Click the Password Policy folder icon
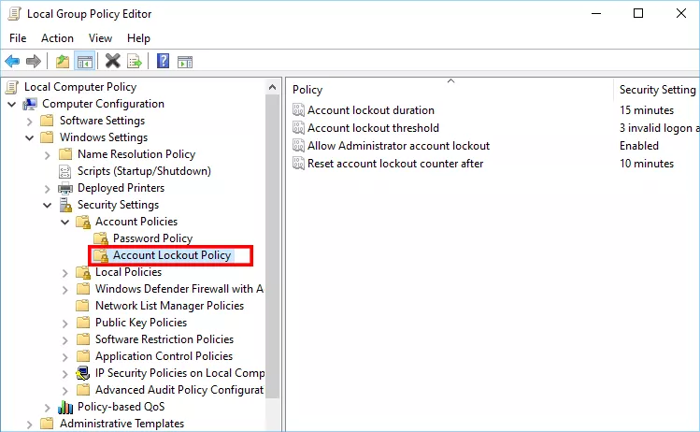Image resolution: width=700 pixels, height=432 pixels. [101, 238]
